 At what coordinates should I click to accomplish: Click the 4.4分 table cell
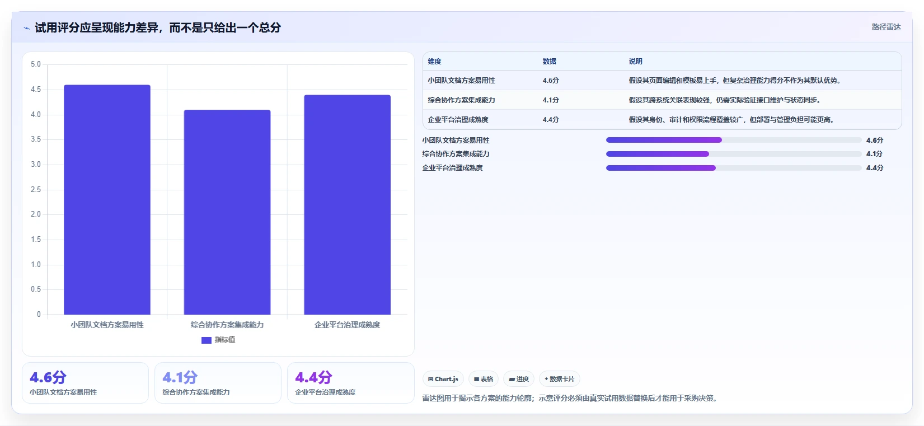tap(551, 120)
